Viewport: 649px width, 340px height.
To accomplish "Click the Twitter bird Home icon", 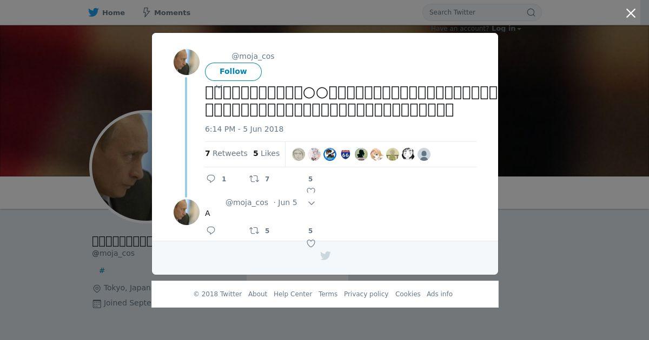I will tap(94, 12).
